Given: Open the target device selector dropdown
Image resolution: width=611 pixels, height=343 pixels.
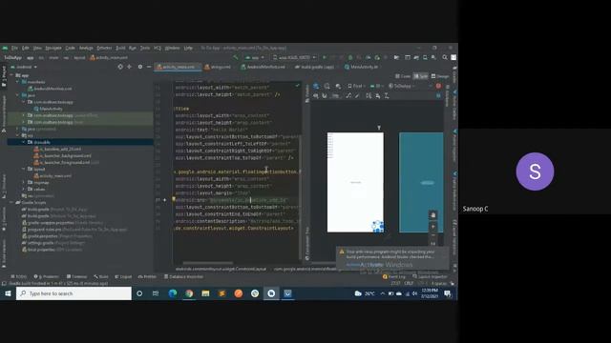Looking at the screenshot, I should (x=294, y=57).
